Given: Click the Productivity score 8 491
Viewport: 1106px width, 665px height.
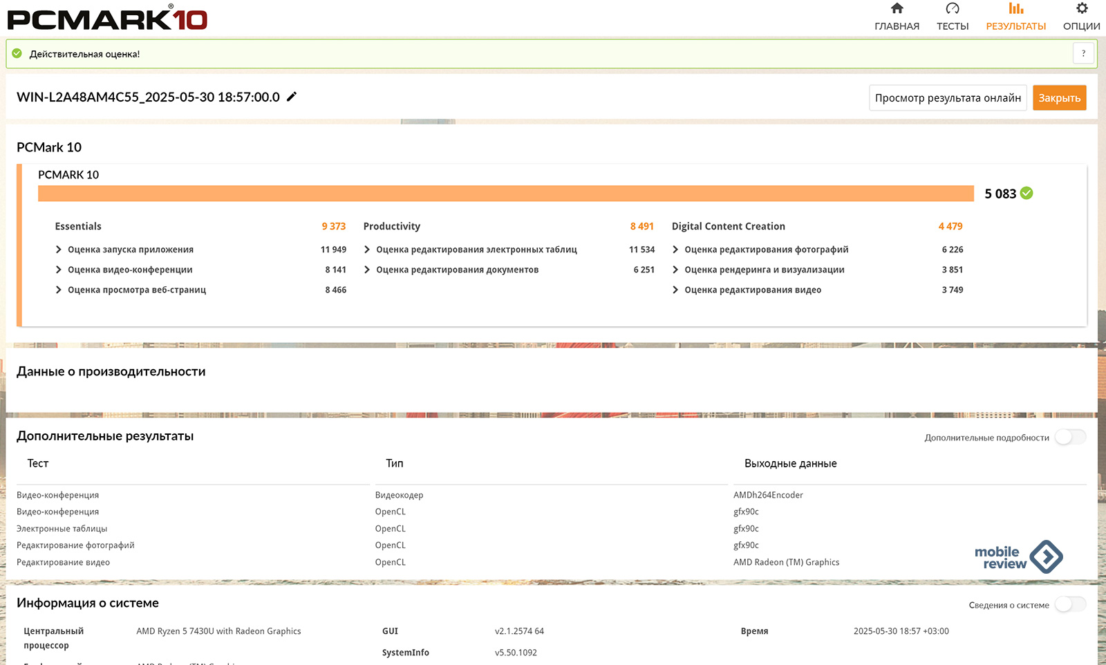Looking at the screenshot, I should pyautogui.click(x=641, y=226).
